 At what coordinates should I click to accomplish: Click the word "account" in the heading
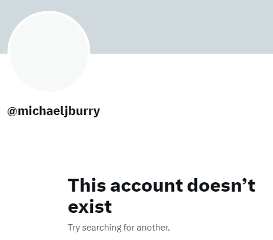[x=147, y=186]
